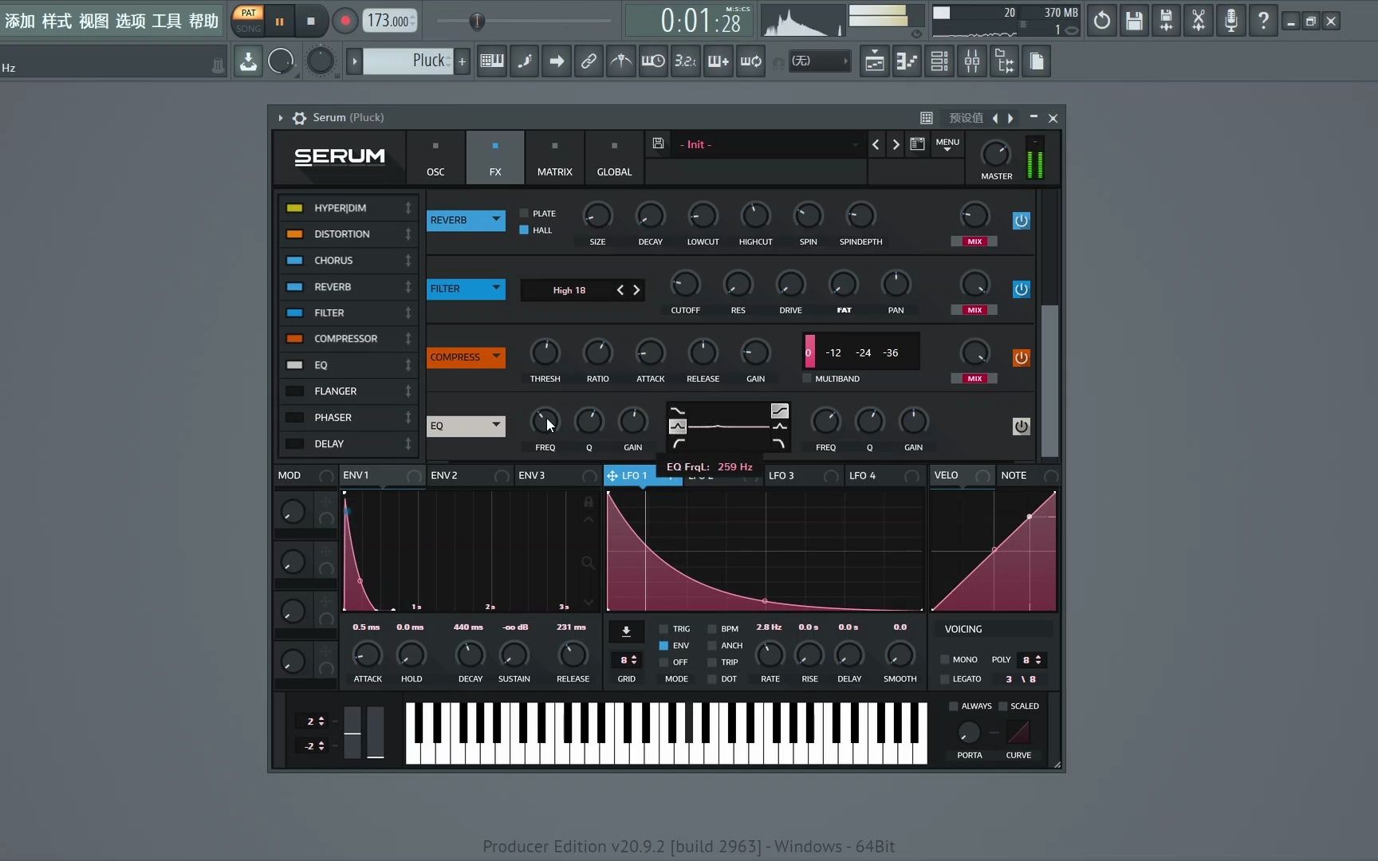Arm the red Record button
Viewport: 1378px width, 861px height.
point(344,22)
